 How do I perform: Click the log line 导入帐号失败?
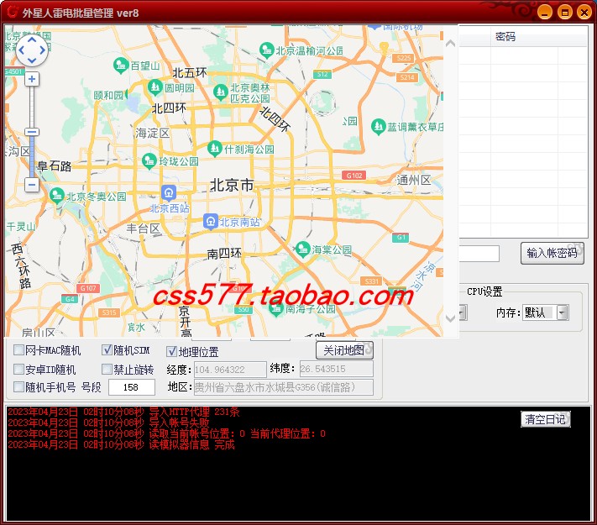point(108,423)
